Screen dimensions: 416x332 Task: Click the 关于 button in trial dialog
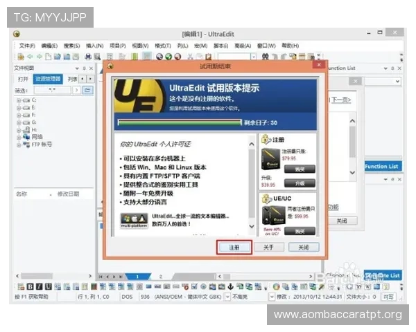pyautogui.click(x=269, y=248)
